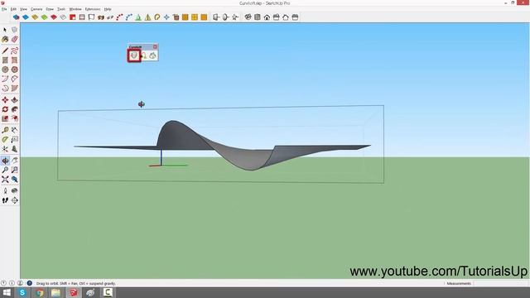Choose the Dimension tool

pyautogui.click(x=14, y=130)
